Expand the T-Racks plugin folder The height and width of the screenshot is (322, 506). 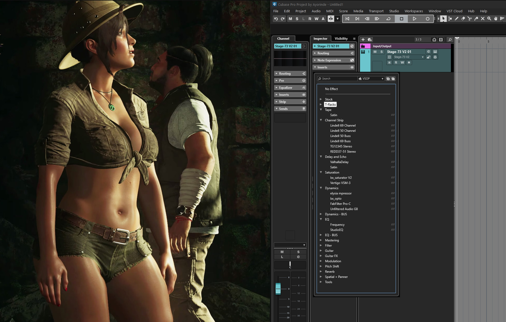[x=321, y=105]
